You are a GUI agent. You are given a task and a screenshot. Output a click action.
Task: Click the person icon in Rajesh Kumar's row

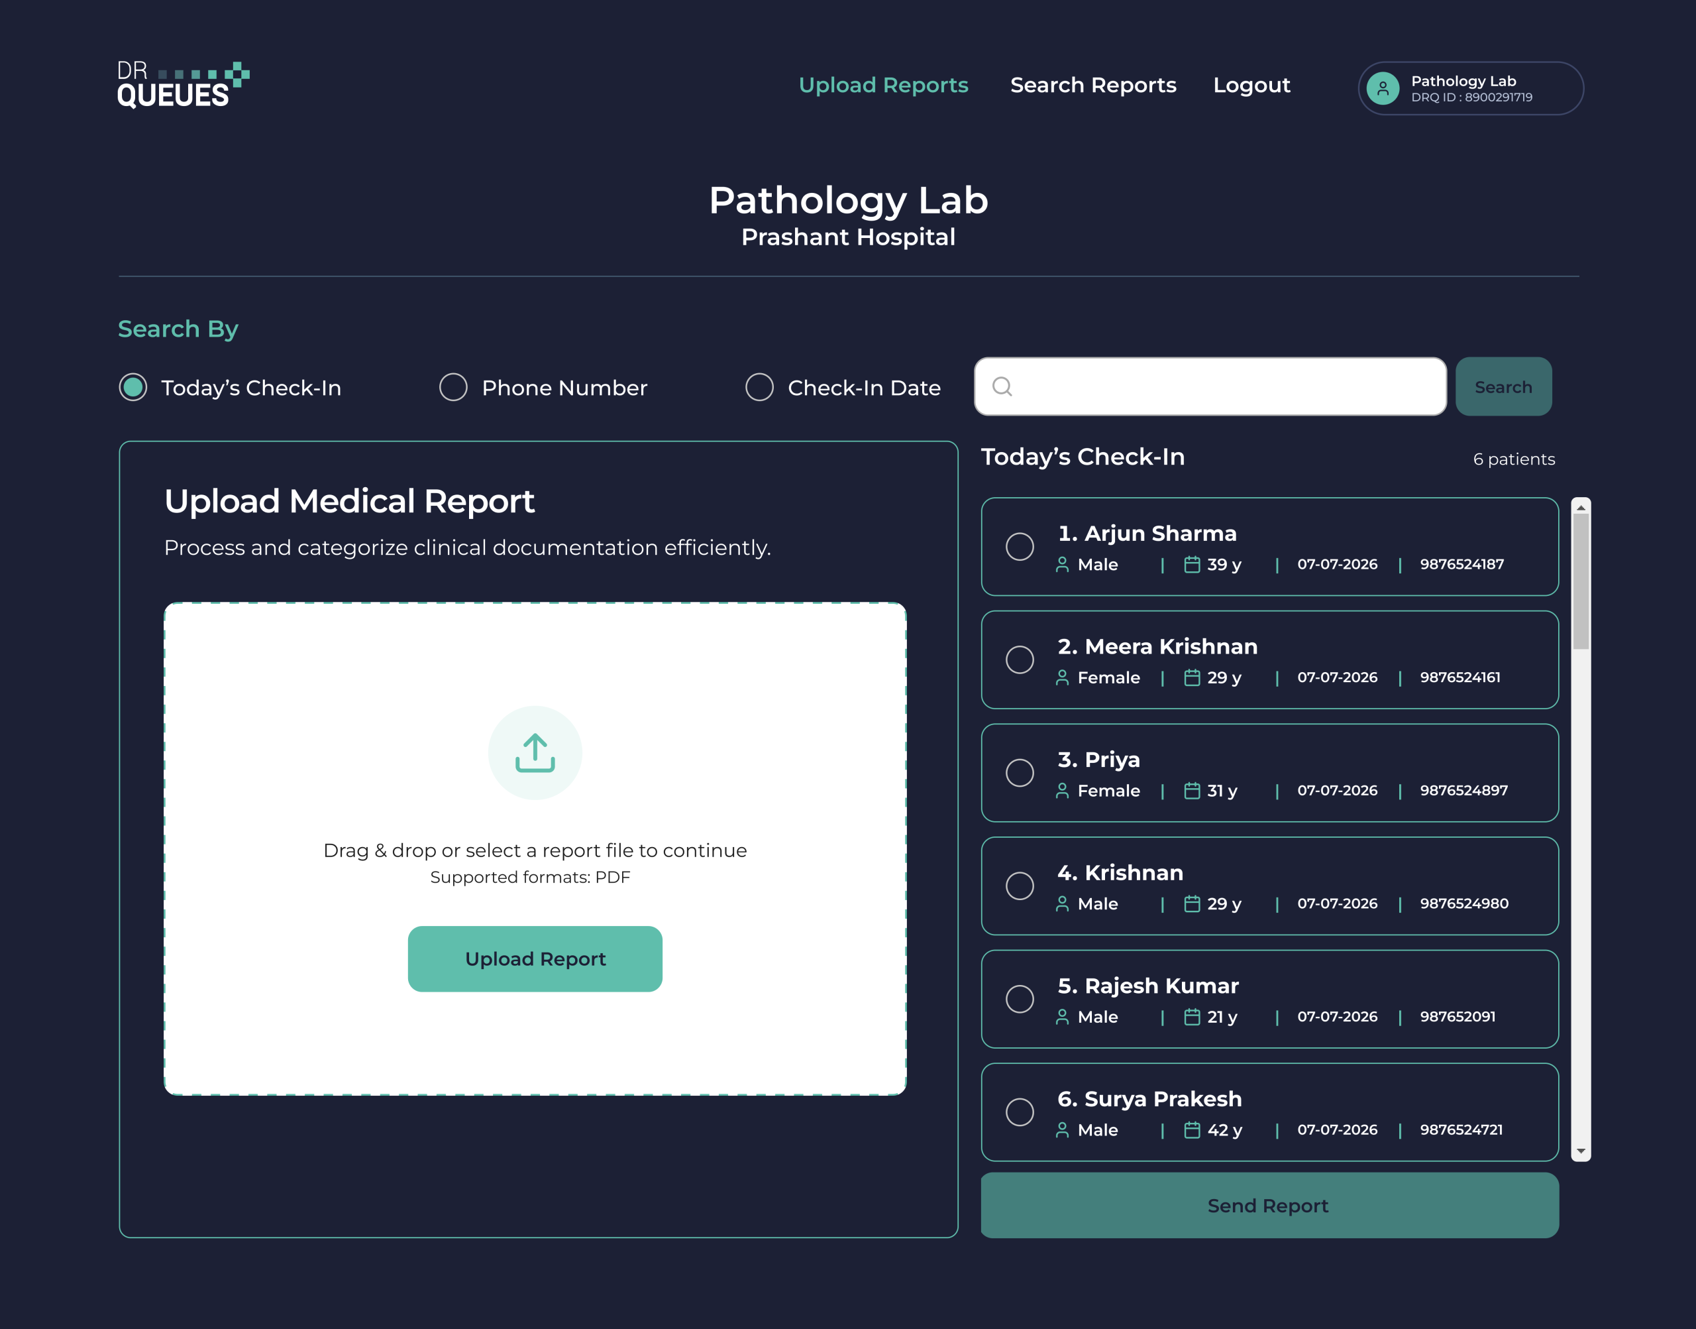[1062, 1017]
